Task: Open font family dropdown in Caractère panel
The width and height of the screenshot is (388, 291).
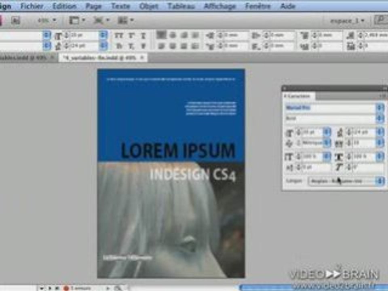Action: pos(380,108)
